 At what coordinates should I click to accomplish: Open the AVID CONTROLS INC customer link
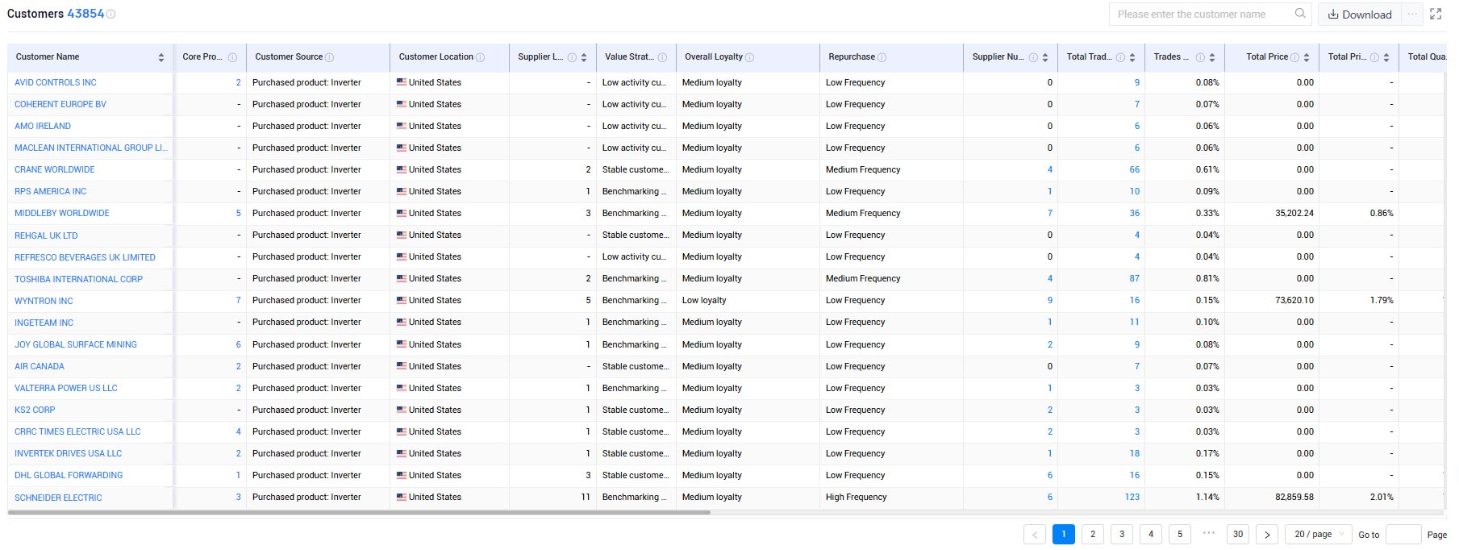pos(56,82)
